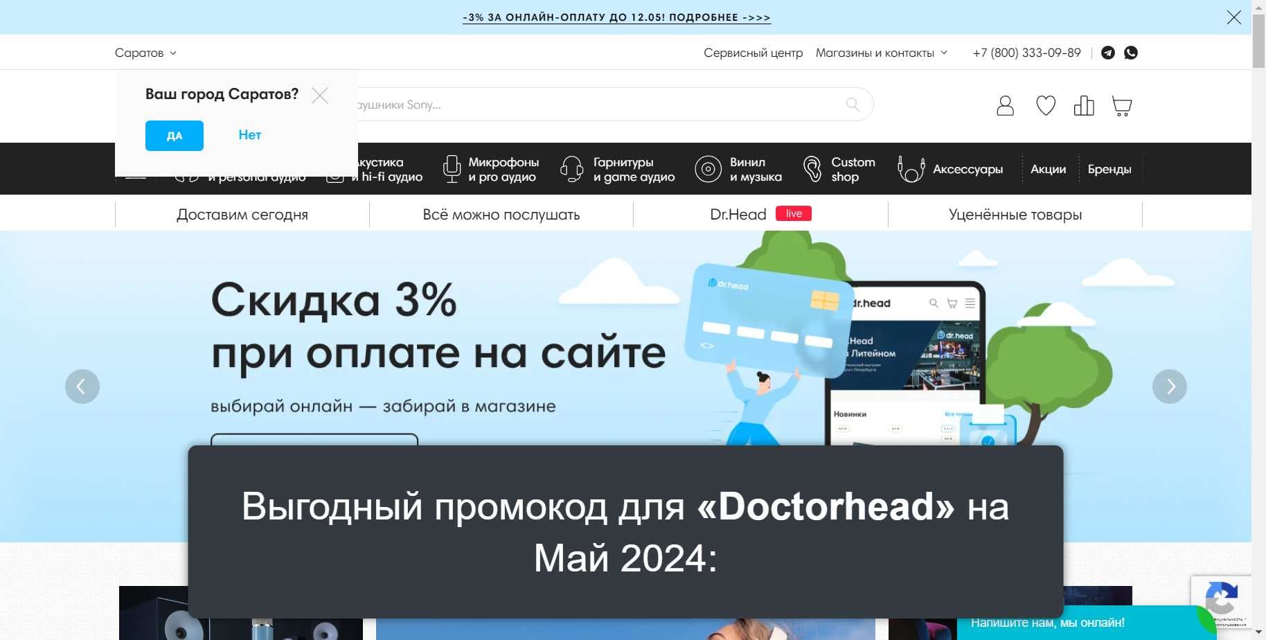1266x640 pixels.
Task: Open the Уценённые товары tab
Action: [x=1015, y=215]
